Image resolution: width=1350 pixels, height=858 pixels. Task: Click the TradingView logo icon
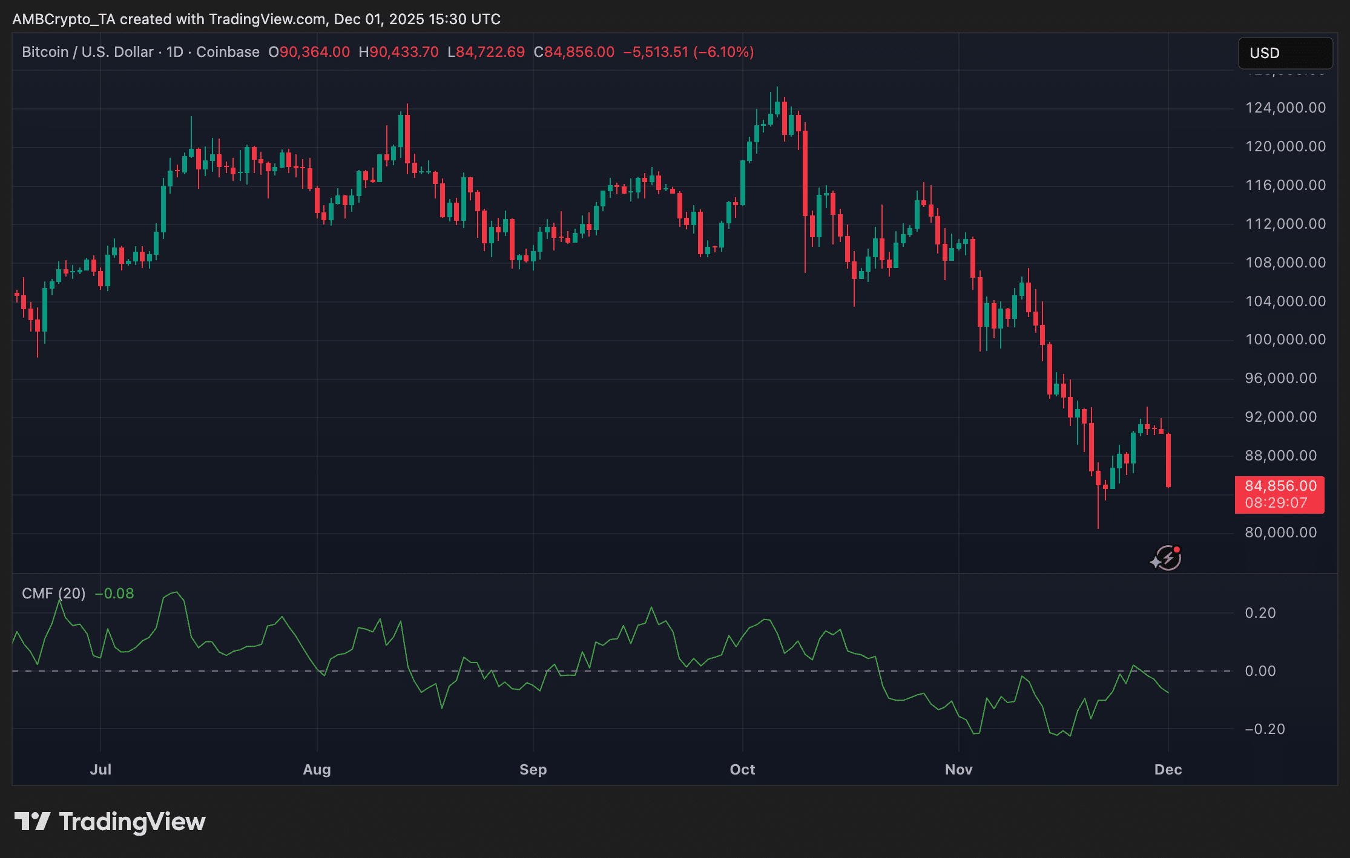click(x=32, y=822)
